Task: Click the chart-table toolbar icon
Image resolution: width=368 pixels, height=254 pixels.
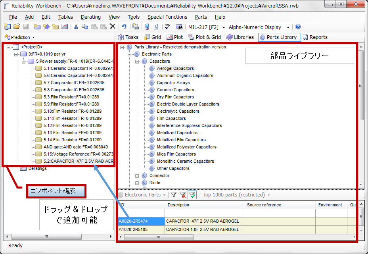Action: point(65,27)
